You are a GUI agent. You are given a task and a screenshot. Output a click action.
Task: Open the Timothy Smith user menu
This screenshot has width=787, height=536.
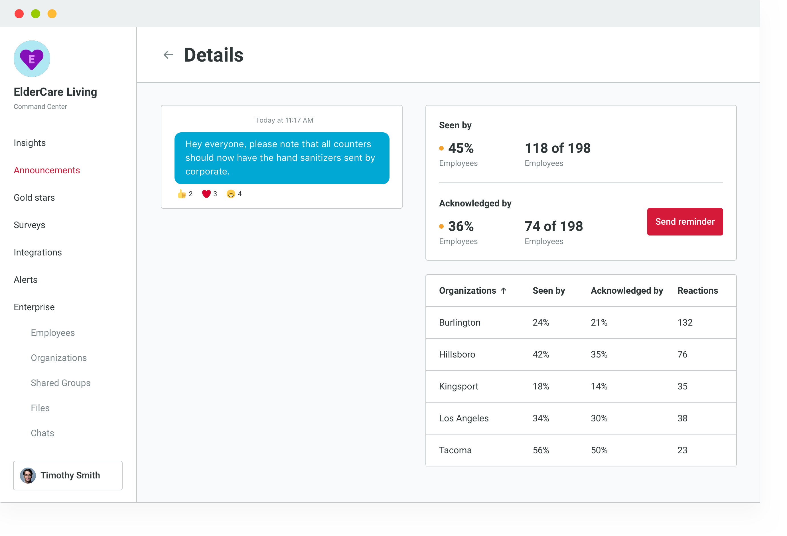click(x=68, y=475)
